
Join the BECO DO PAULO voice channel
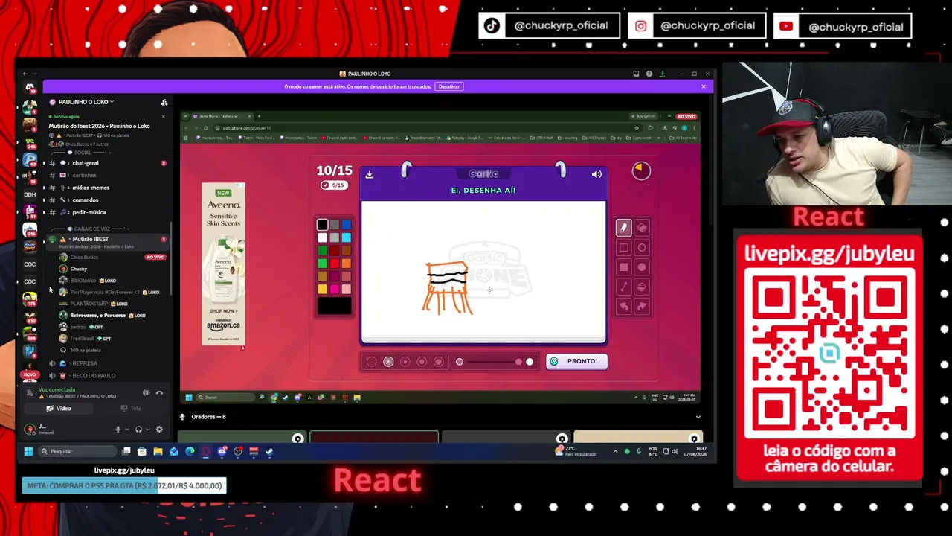click(x=108, y=376)
